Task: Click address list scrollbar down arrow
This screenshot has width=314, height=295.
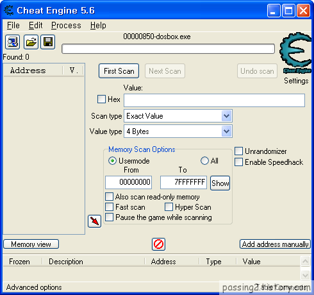Action: click(x=305, y=275)
